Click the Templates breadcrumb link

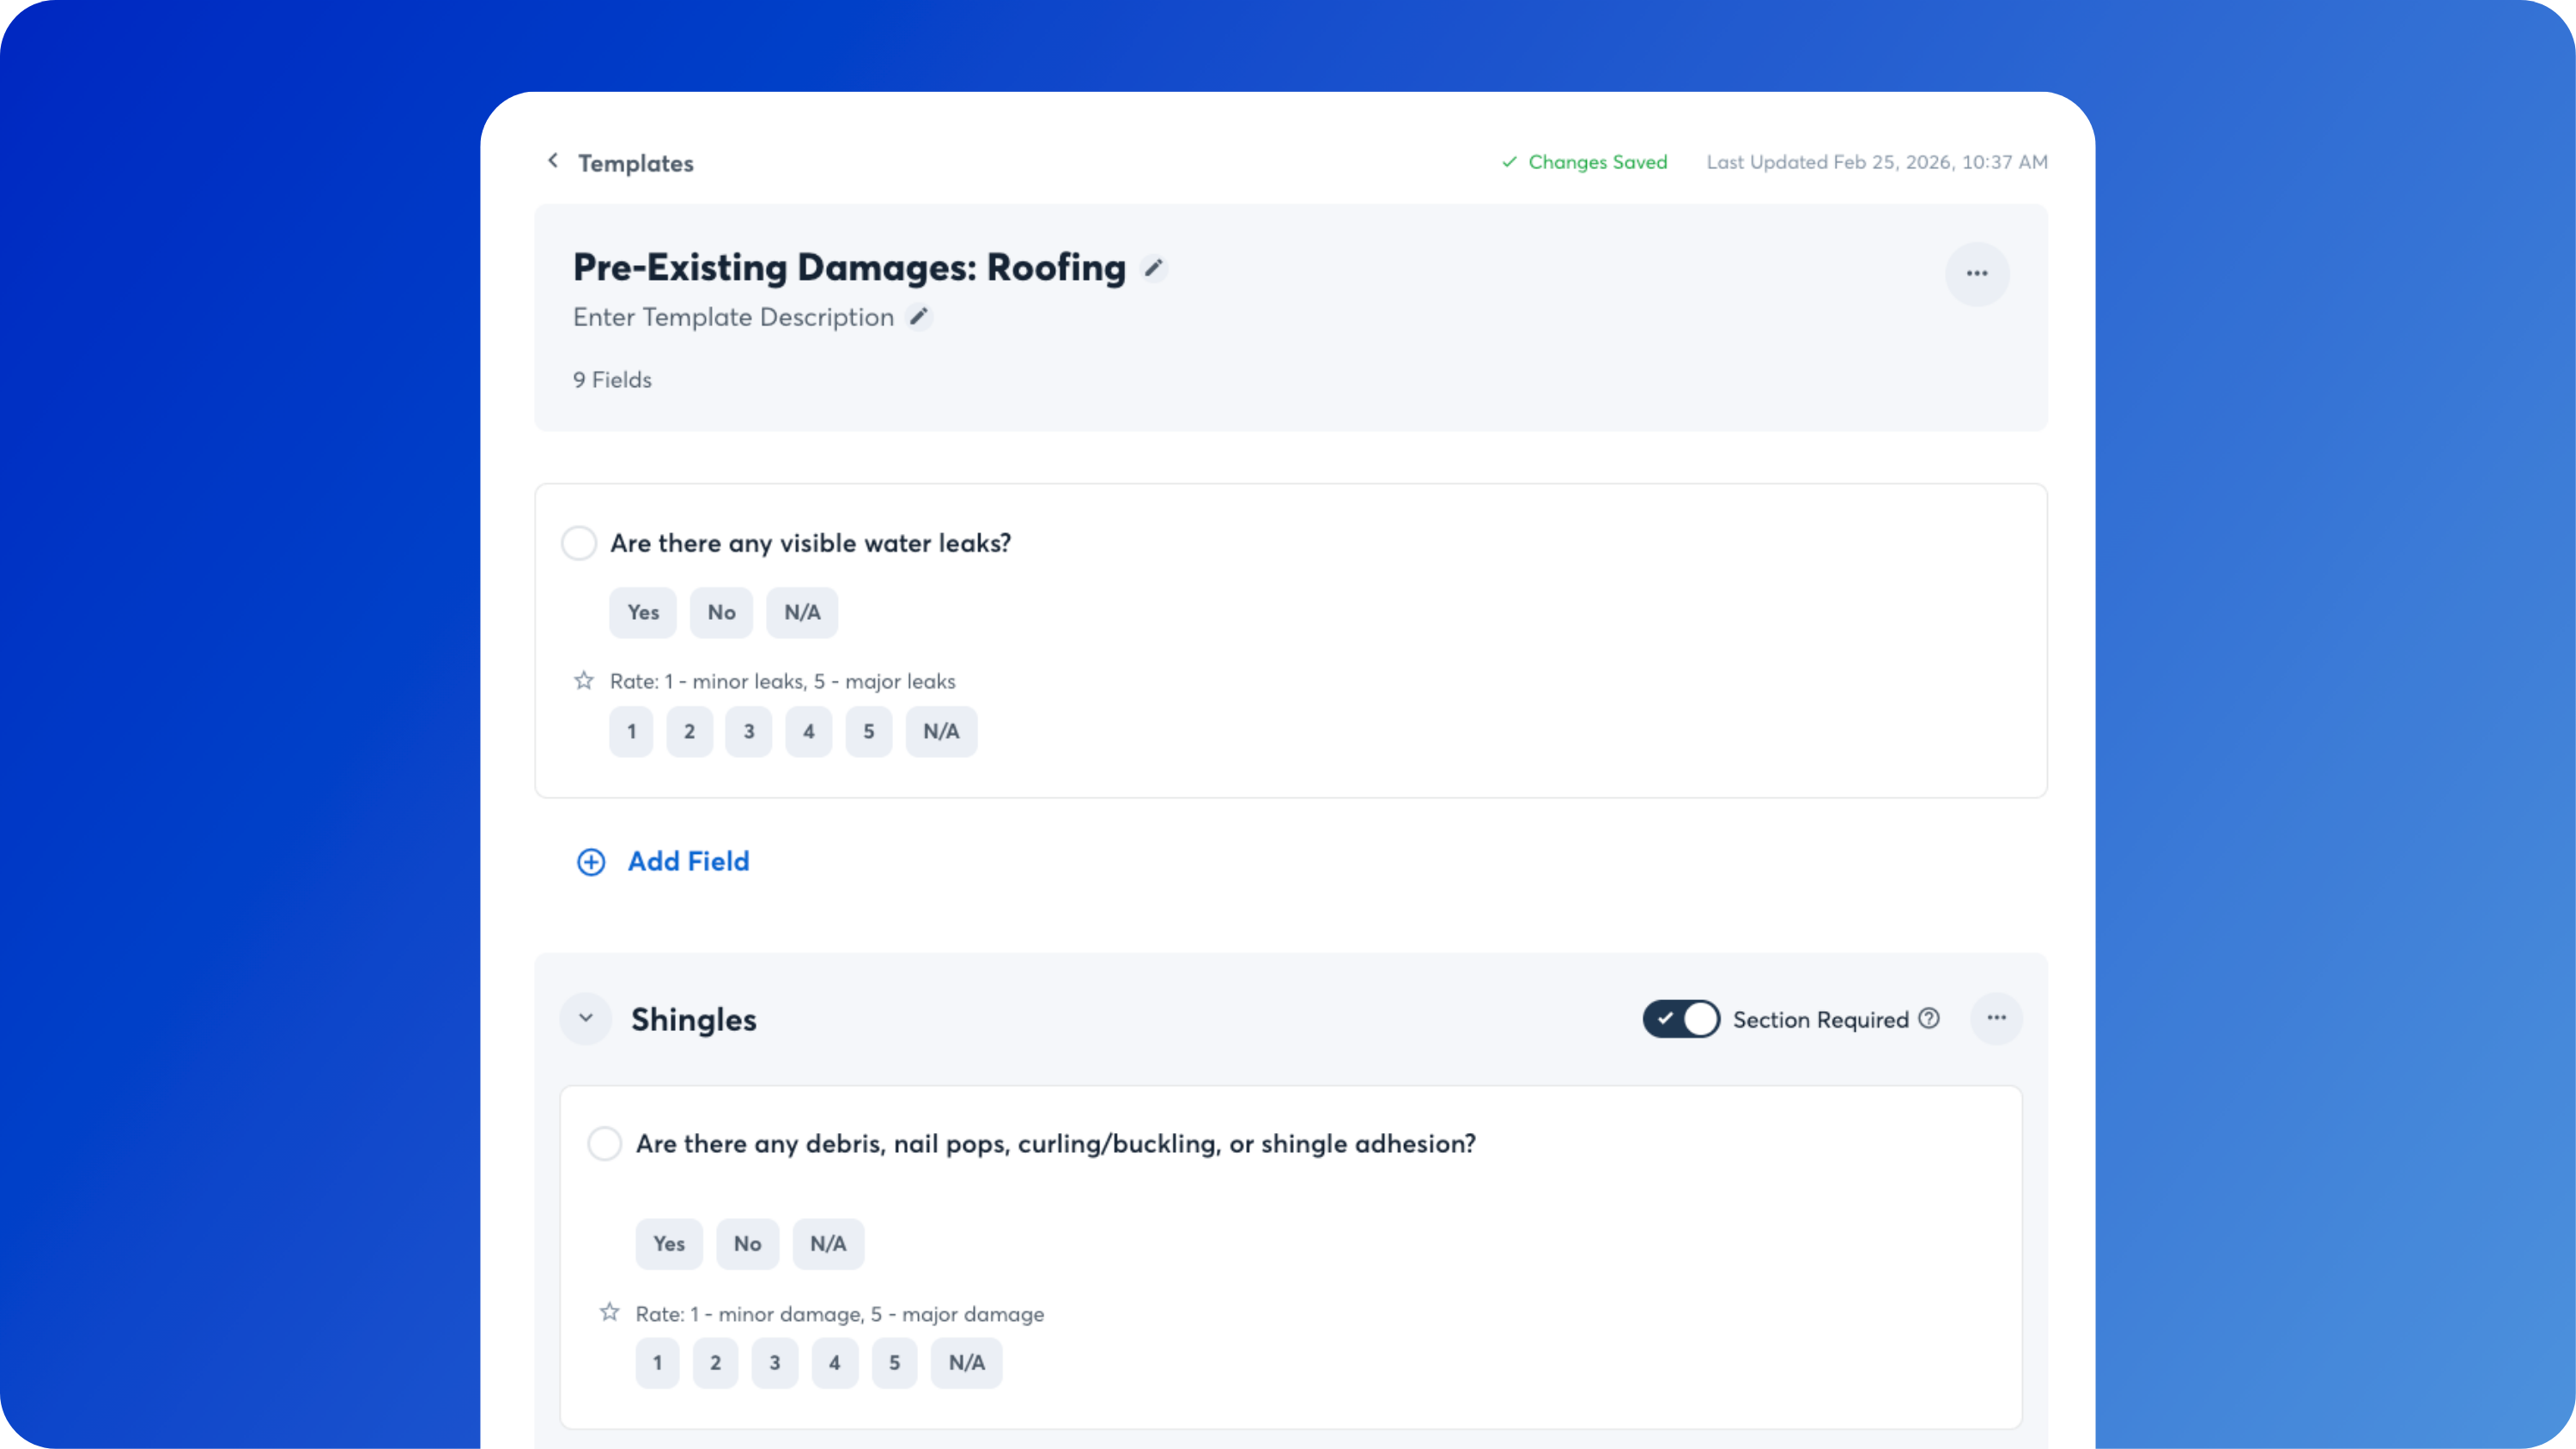click(636, 163)
